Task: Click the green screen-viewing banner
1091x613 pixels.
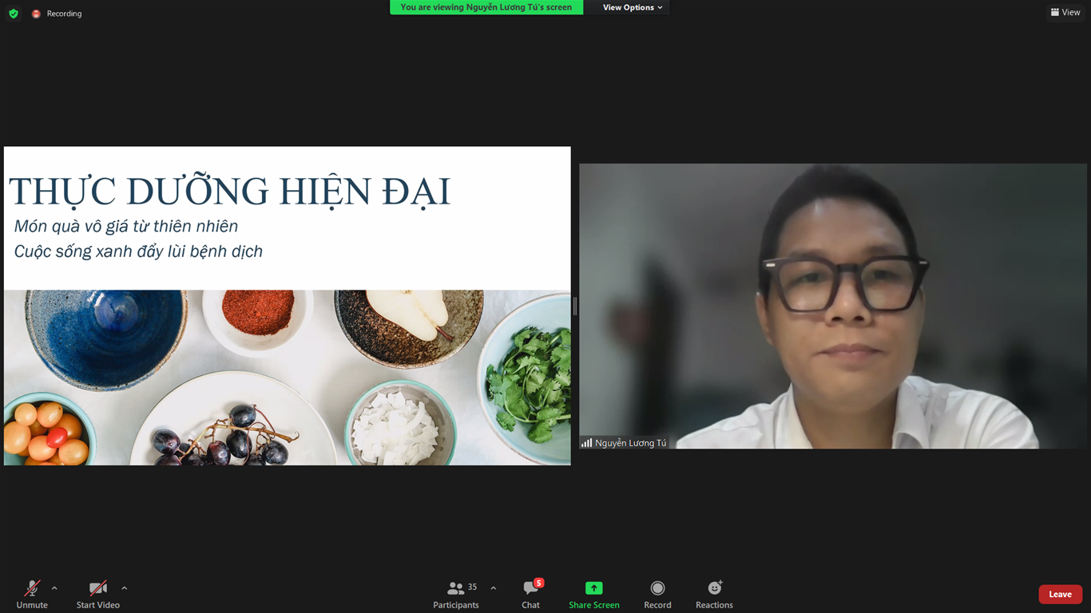Action: coord(486,7)
